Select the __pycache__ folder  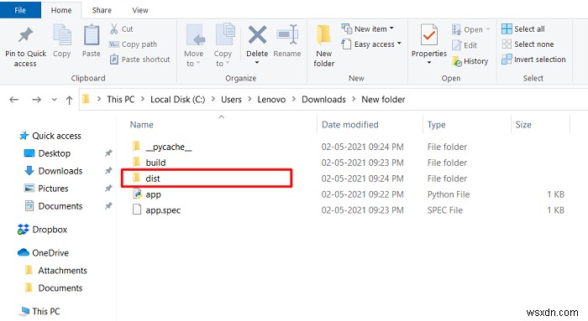(x=168, y=147)
